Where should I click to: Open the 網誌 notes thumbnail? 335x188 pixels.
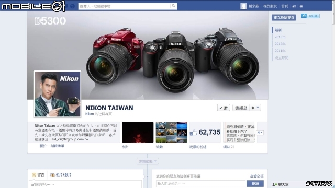coord(239,132)
